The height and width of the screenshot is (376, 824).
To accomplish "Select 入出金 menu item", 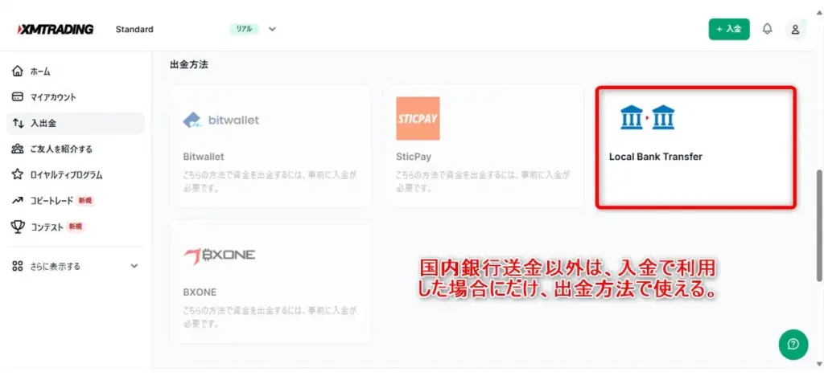I will tap(76, 123).
